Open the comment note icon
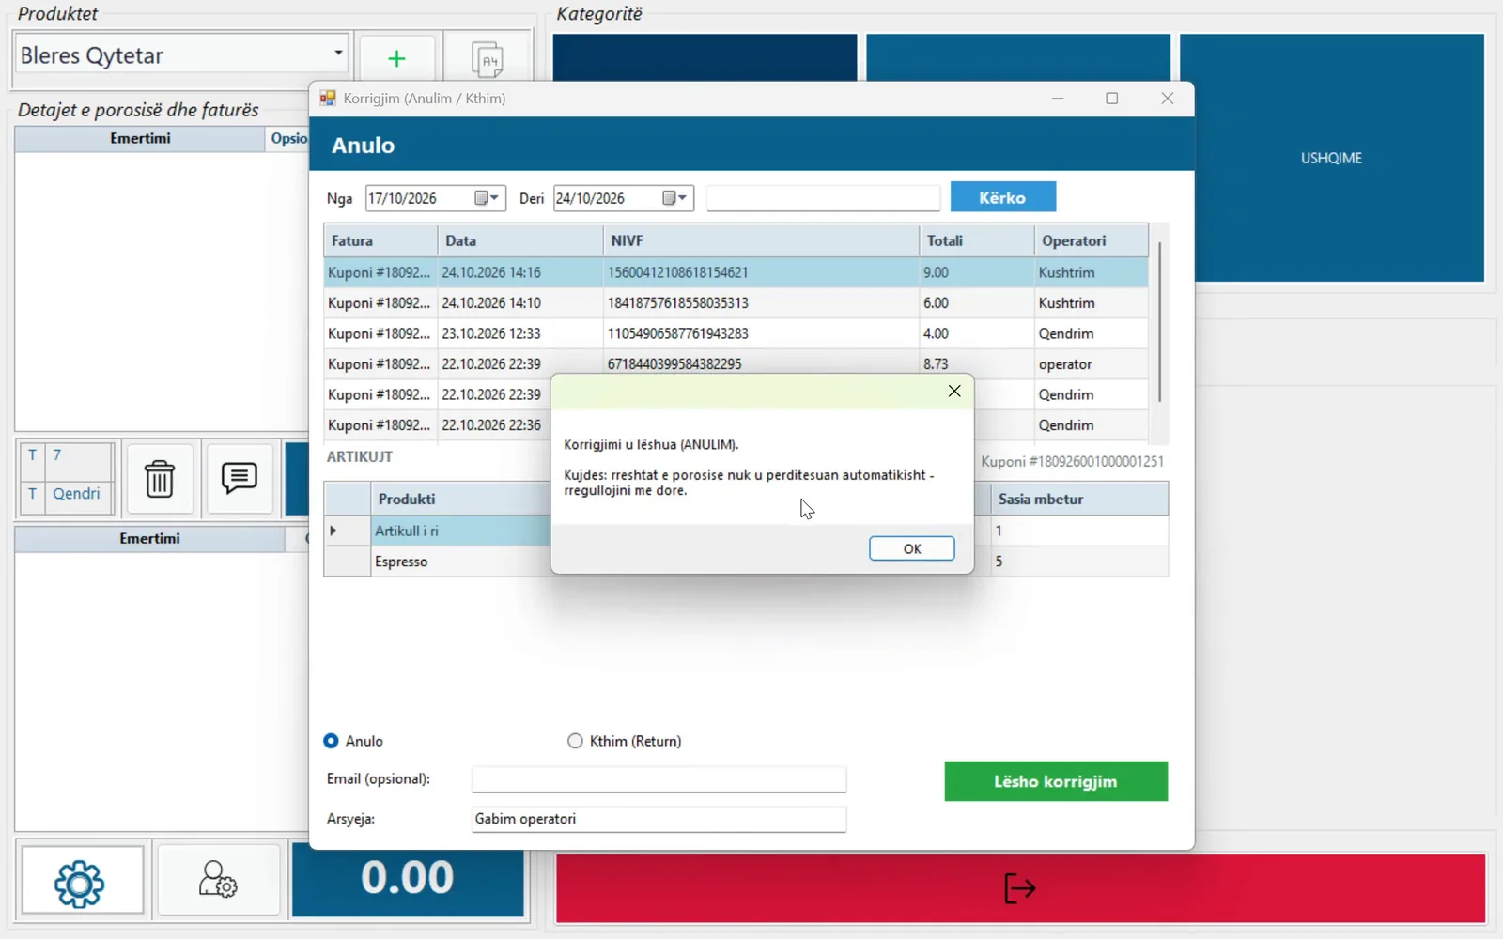Viewport: 1503px width, 939px height. click(240, 478)
